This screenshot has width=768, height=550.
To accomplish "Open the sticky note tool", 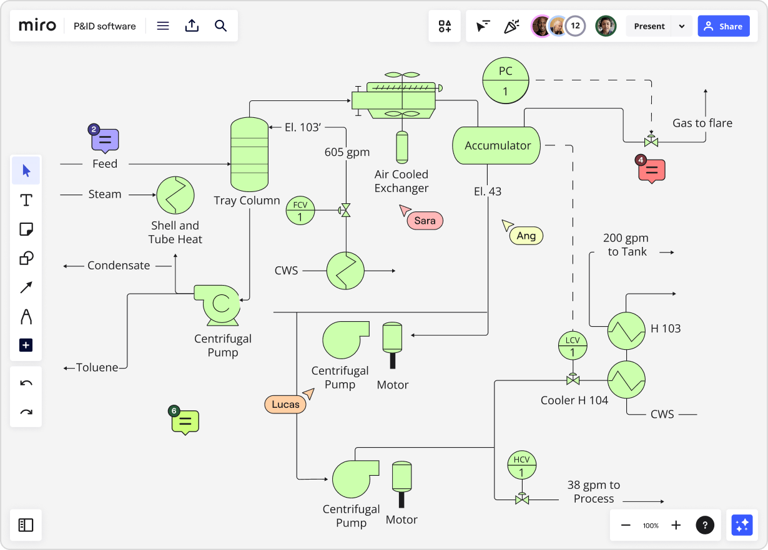I will (26, 229).
